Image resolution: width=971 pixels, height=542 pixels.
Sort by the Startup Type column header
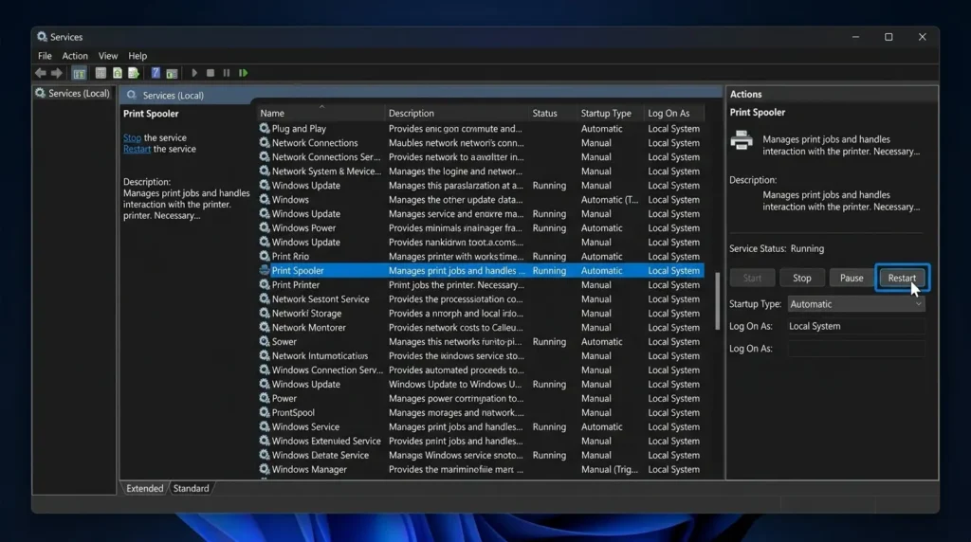[x=611, y=113]
